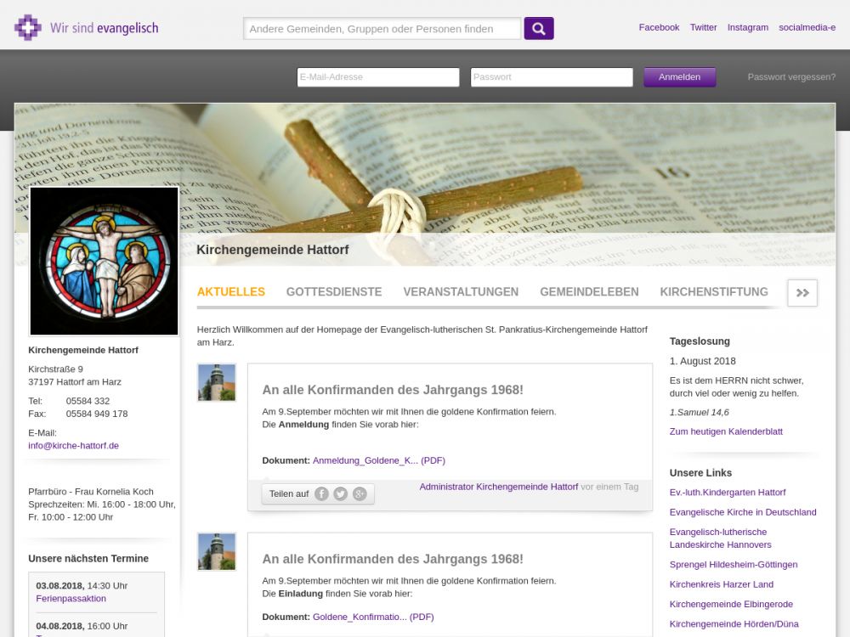The height and width of the screenshot is (637, 850).
Task: Click the Gemeinden search input box
Action: pyautogui.click(x=382, y=29)
